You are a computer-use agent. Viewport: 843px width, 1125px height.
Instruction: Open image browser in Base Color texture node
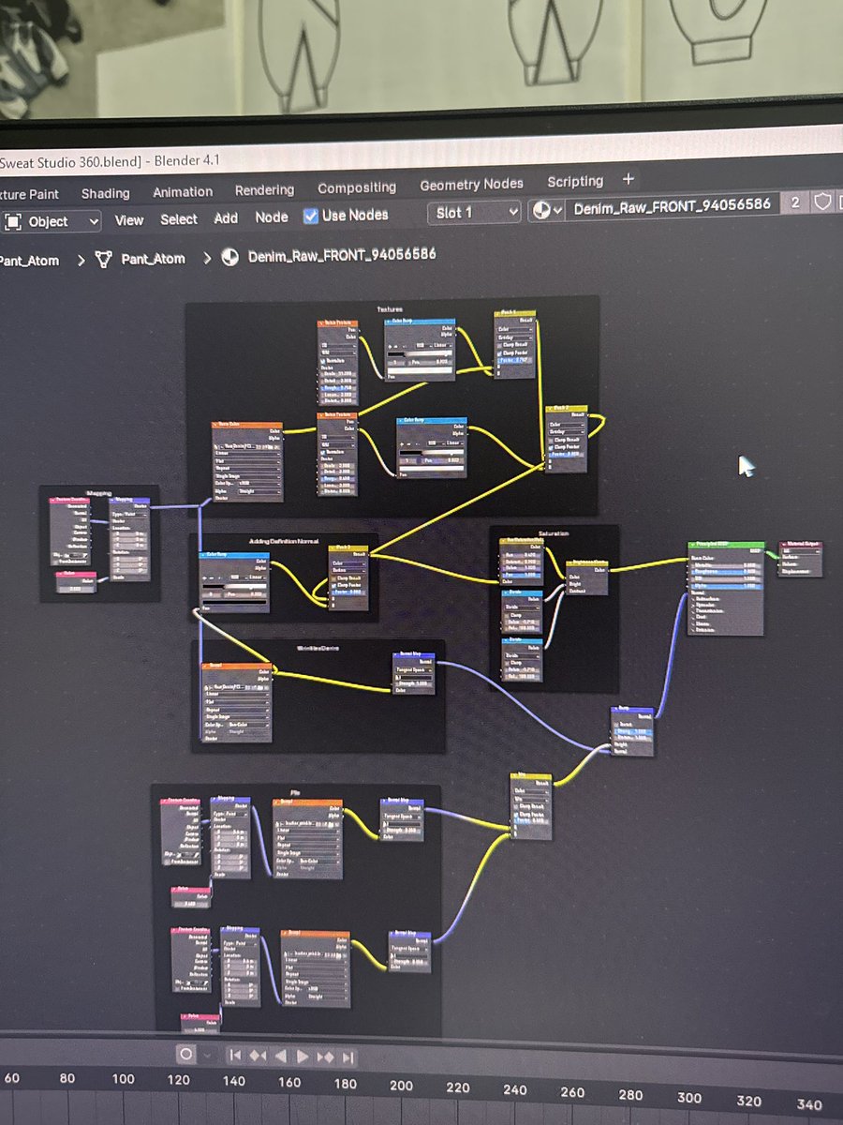click(219, 447)
